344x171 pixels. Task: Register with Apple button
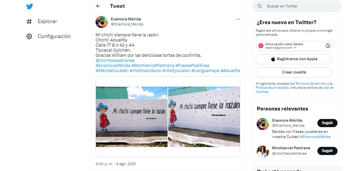(294, 59)
